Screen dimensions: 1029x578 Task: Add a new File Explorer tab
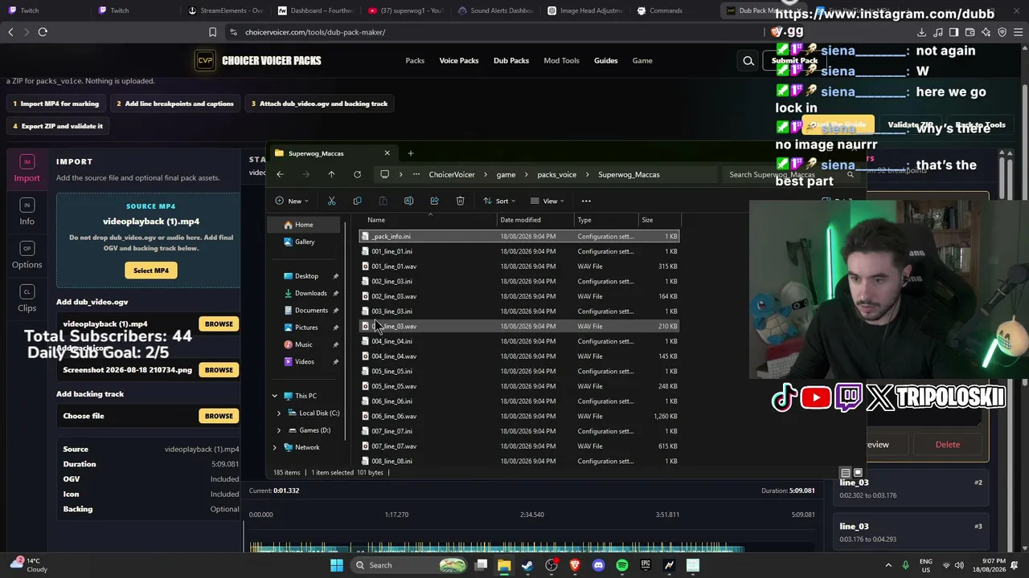(410, 153)
